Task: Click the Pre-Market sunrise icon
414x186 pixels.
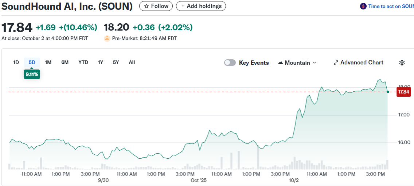Action: 107,38
